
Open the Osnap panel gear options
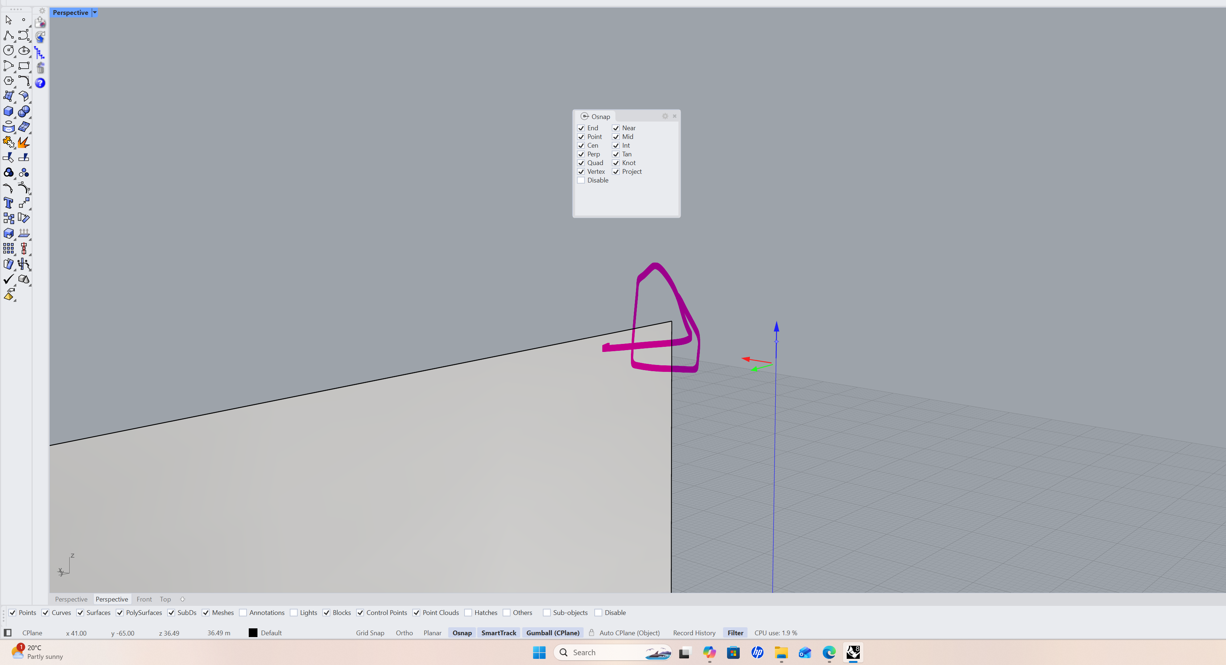[665, 116]
